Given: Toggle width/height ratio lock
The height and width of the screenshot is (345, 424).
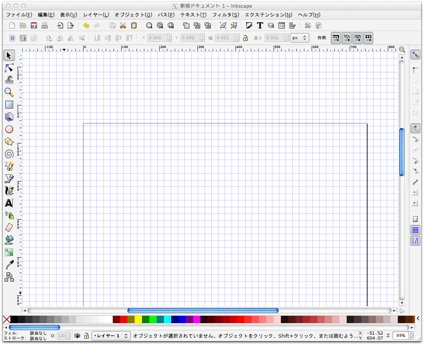Looking at the screenshot, I should click(245, 38).
